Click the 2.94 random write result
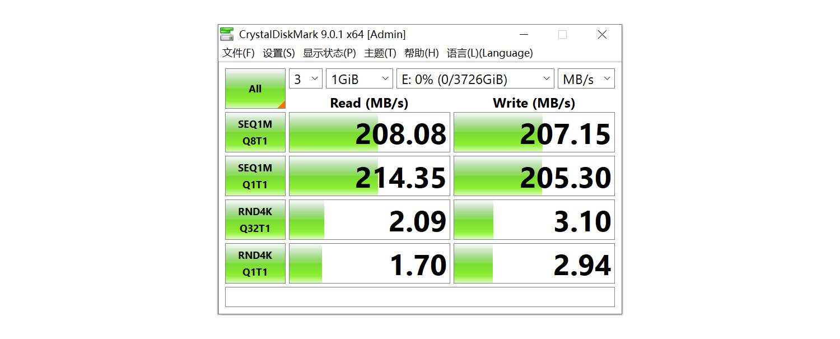 534,263
